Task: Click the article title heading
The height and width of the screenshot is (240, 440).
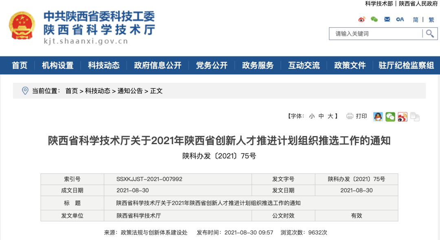Action: [x=219, y=141]
